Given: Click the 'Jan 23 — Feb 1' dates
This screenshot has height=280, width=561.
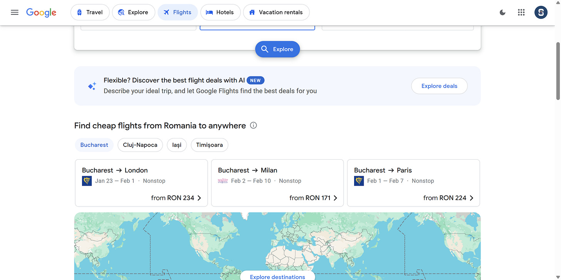Looking at the screenshot, I should [115, 181].
